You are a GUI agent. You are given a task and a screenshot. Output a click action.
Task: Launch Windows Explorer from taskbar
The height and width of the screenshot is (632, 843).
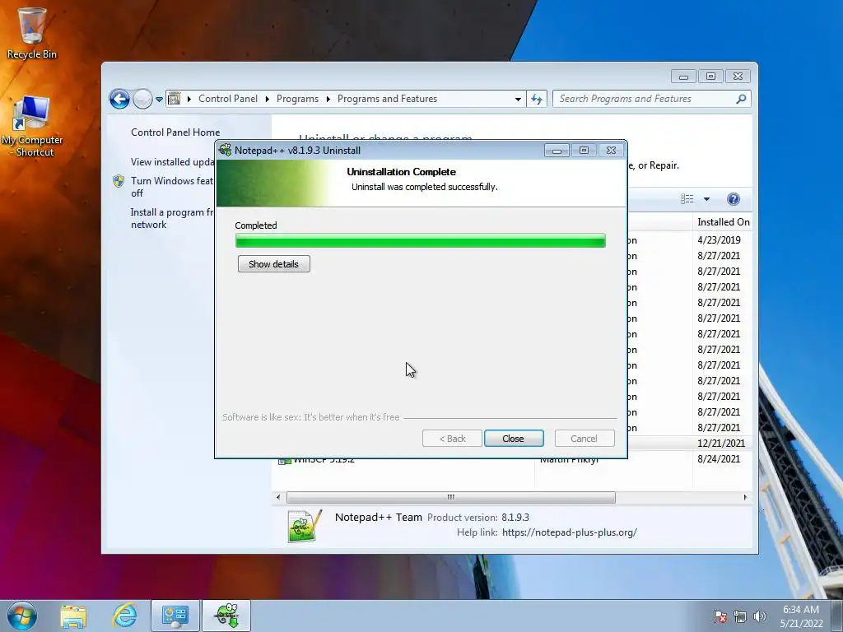point(73,616)
